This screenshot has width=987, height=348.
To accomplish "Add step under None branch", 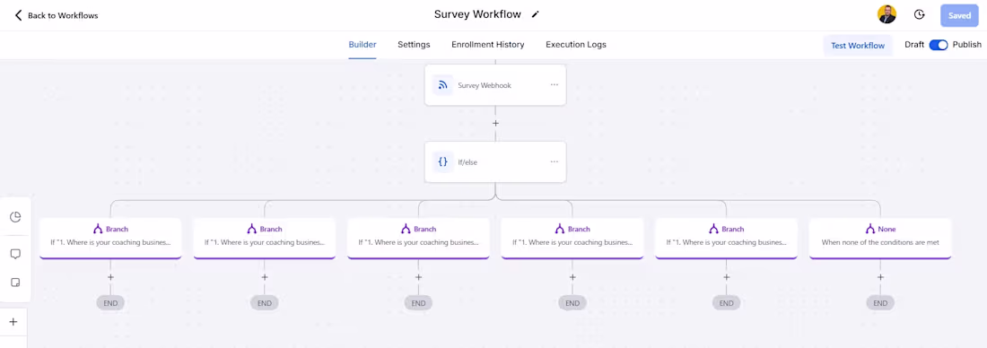I will click(x=880, y=277).
